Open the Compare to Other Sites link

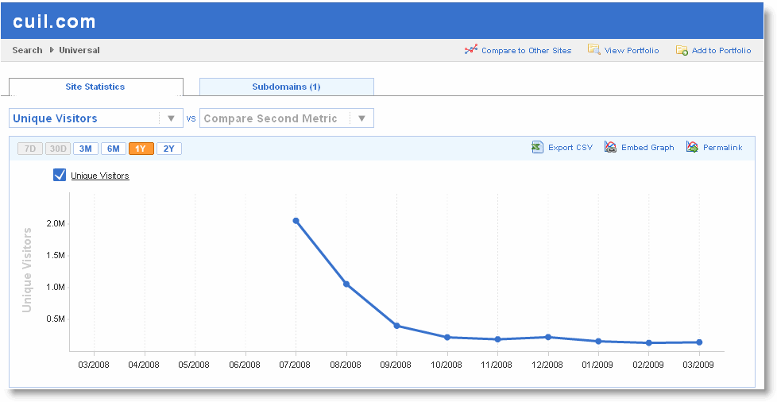(x=526, y=51)
